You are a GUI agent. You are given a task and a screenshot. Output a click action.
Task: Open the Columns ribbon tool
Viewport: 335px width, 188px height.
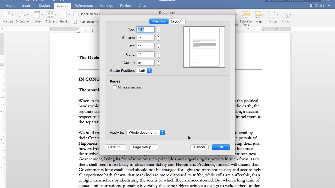pyautogui.click(x=51, y=17)
